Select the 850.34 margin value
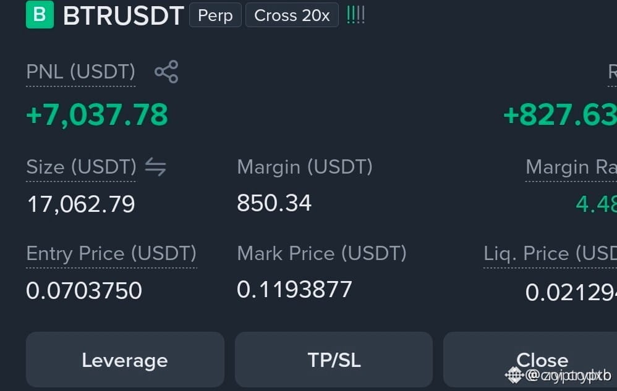Viewport: 617px width, 391px height. [274, 203]
